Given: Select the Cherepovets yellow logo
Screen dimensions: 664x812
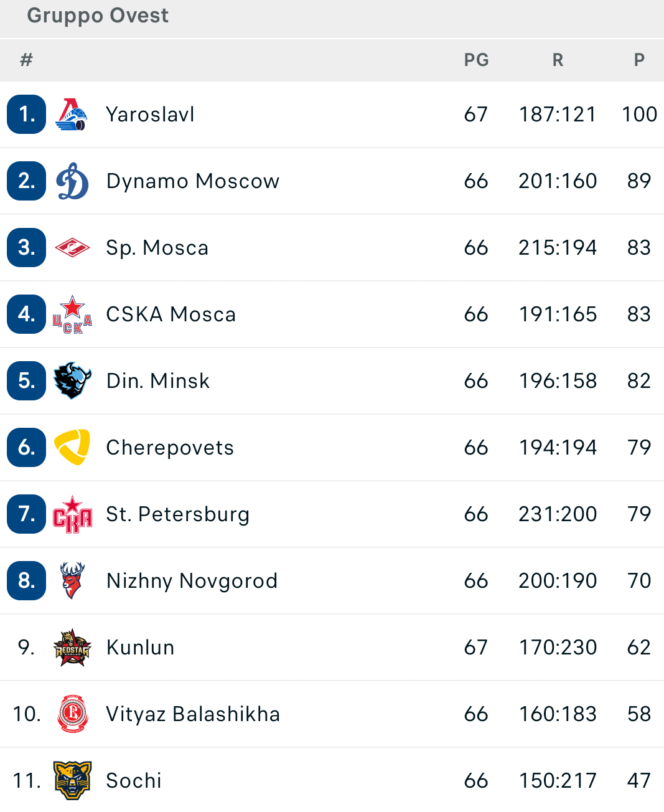Looking at the screenshot, I should [72, 447].
